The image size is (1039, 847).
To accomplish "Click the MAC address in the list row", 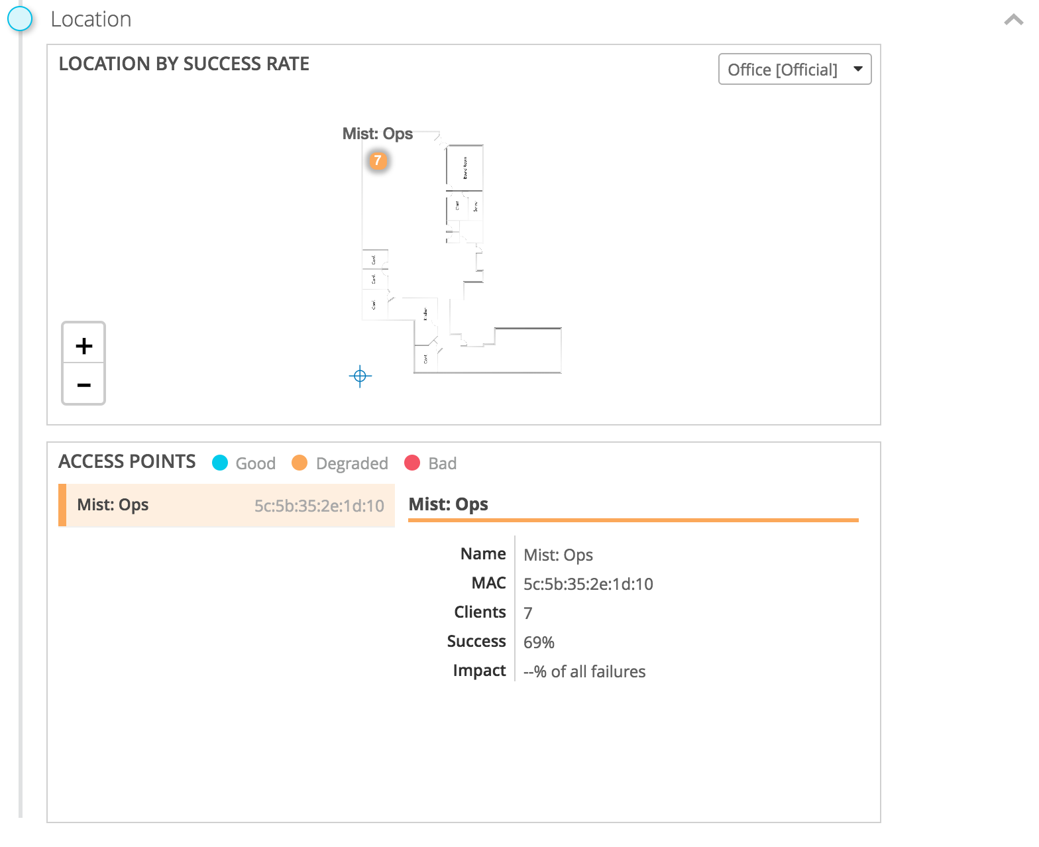I will click(x=319, y=506).
